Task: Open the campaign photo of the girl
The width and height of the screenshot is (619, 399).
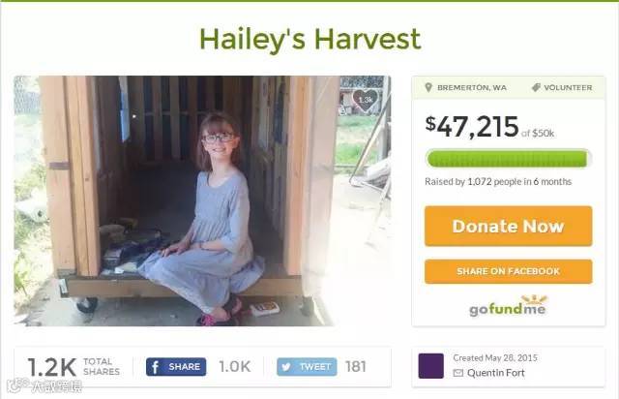Action: [202, 200]
